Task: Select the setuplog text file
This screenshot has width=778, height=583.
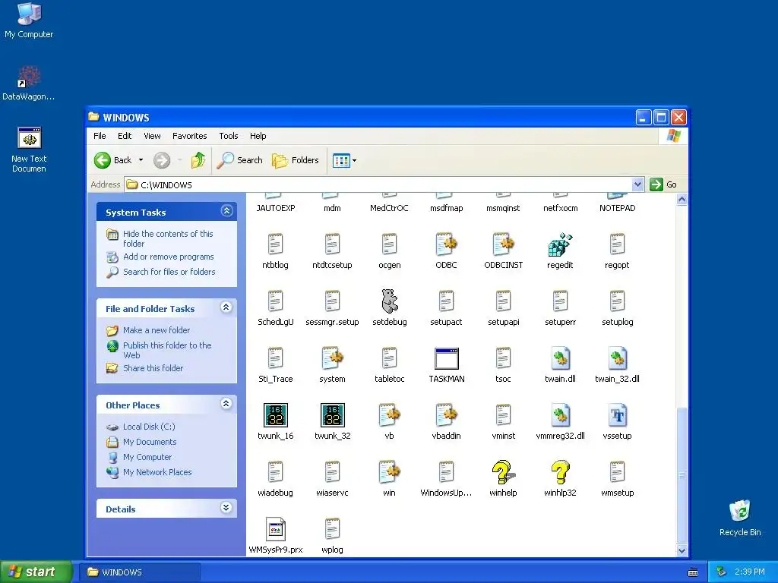Action: tap(617, 301)
